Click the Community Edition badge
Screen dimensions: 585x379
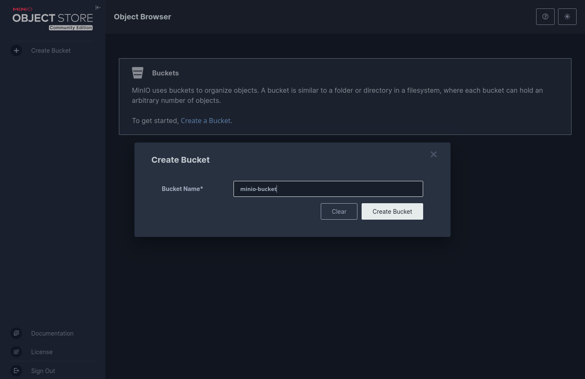click(x=71, y=28)
